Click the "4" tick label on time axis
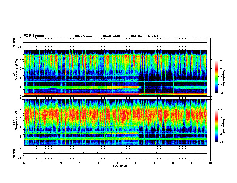237x183 pixels. tap(98, 163)
